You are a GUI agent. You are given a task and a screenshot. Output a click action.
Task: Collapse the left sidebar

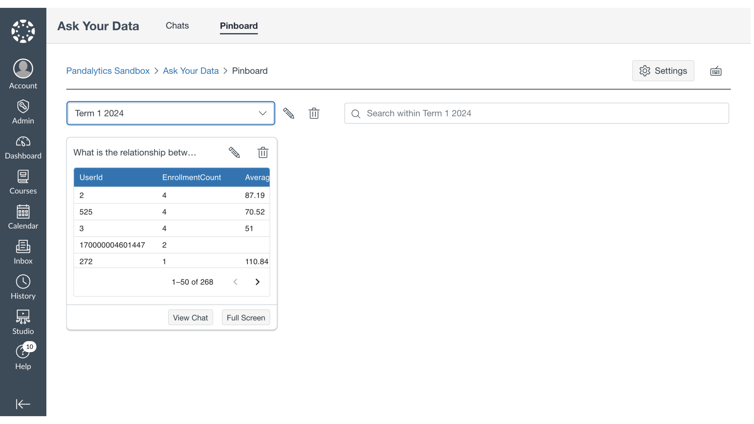22,404
